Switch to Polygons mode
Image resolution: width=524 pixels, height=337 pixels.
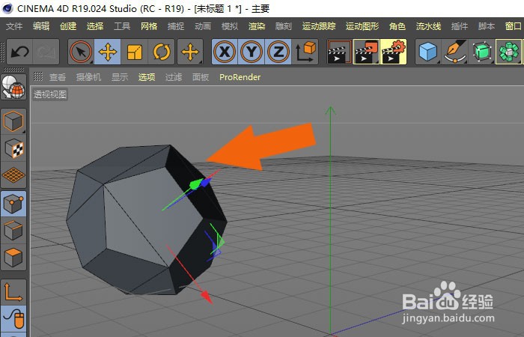coord(13,257)
